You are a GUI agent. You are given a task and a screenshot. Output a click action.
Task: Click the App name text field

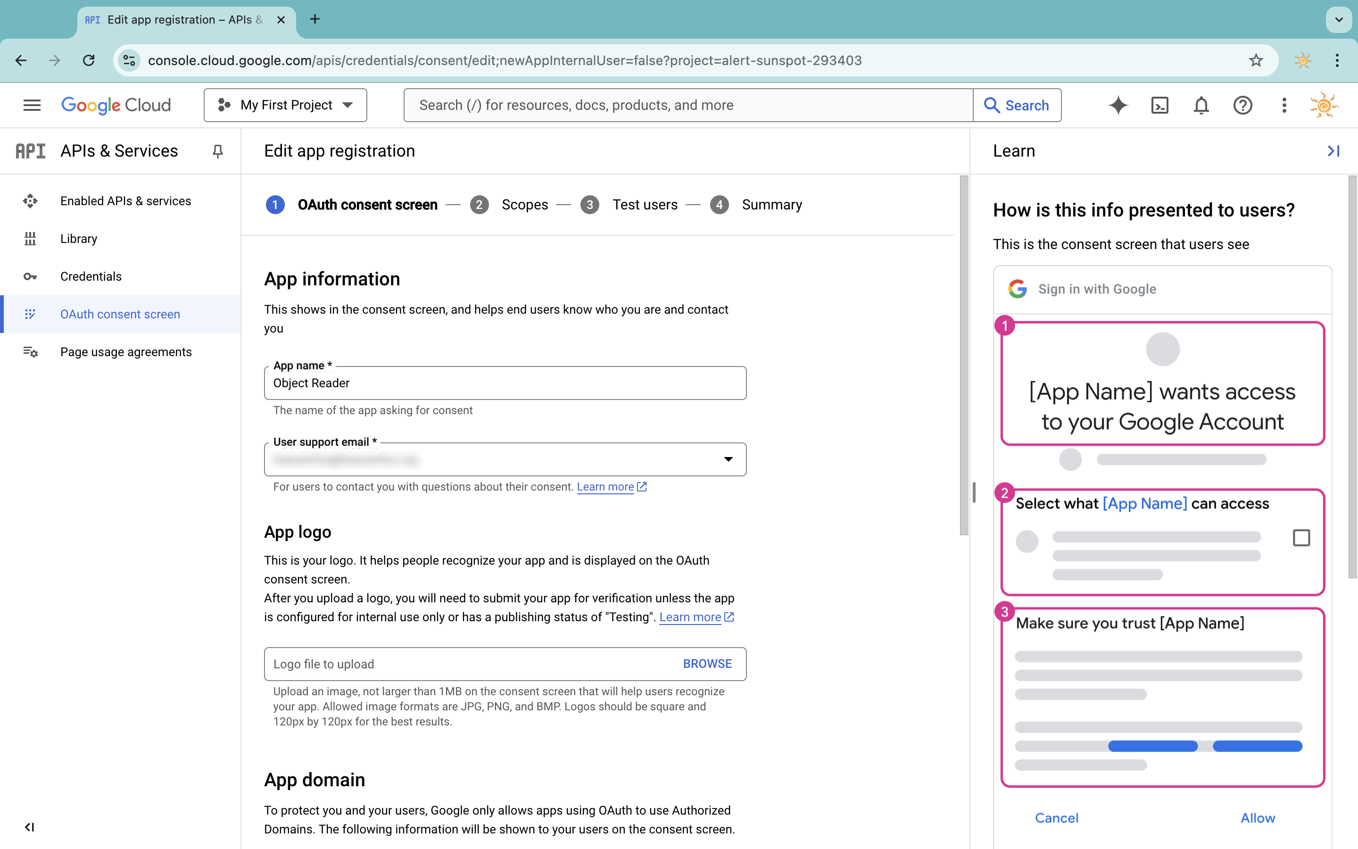click(505, 383)
